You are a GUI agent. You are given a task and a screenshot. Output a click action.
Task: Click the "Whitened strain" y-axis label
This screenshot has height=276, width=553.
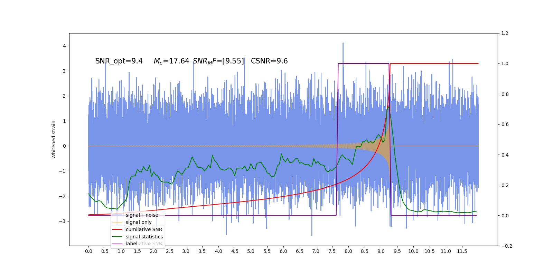(x=54, y=139)
